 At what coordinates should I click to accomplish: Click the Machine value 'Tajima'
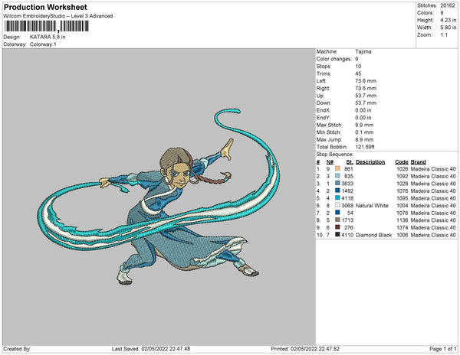point(363,51)
